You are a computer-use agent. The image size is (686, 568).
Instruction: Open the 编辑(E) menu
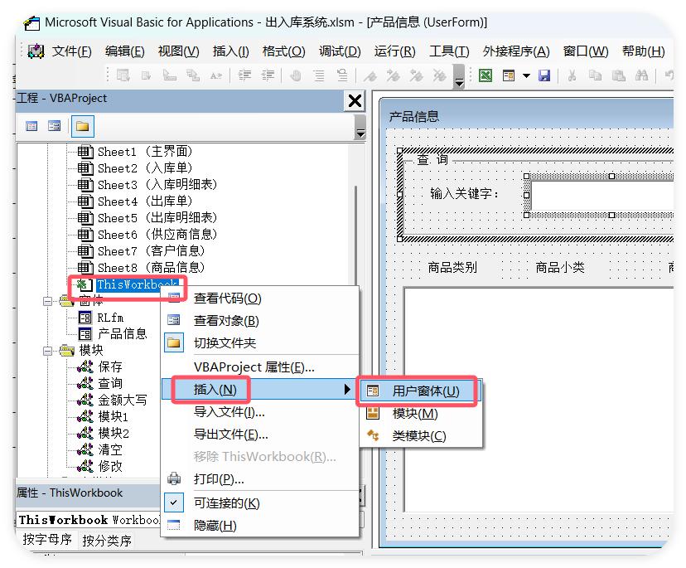pos(124,51)
